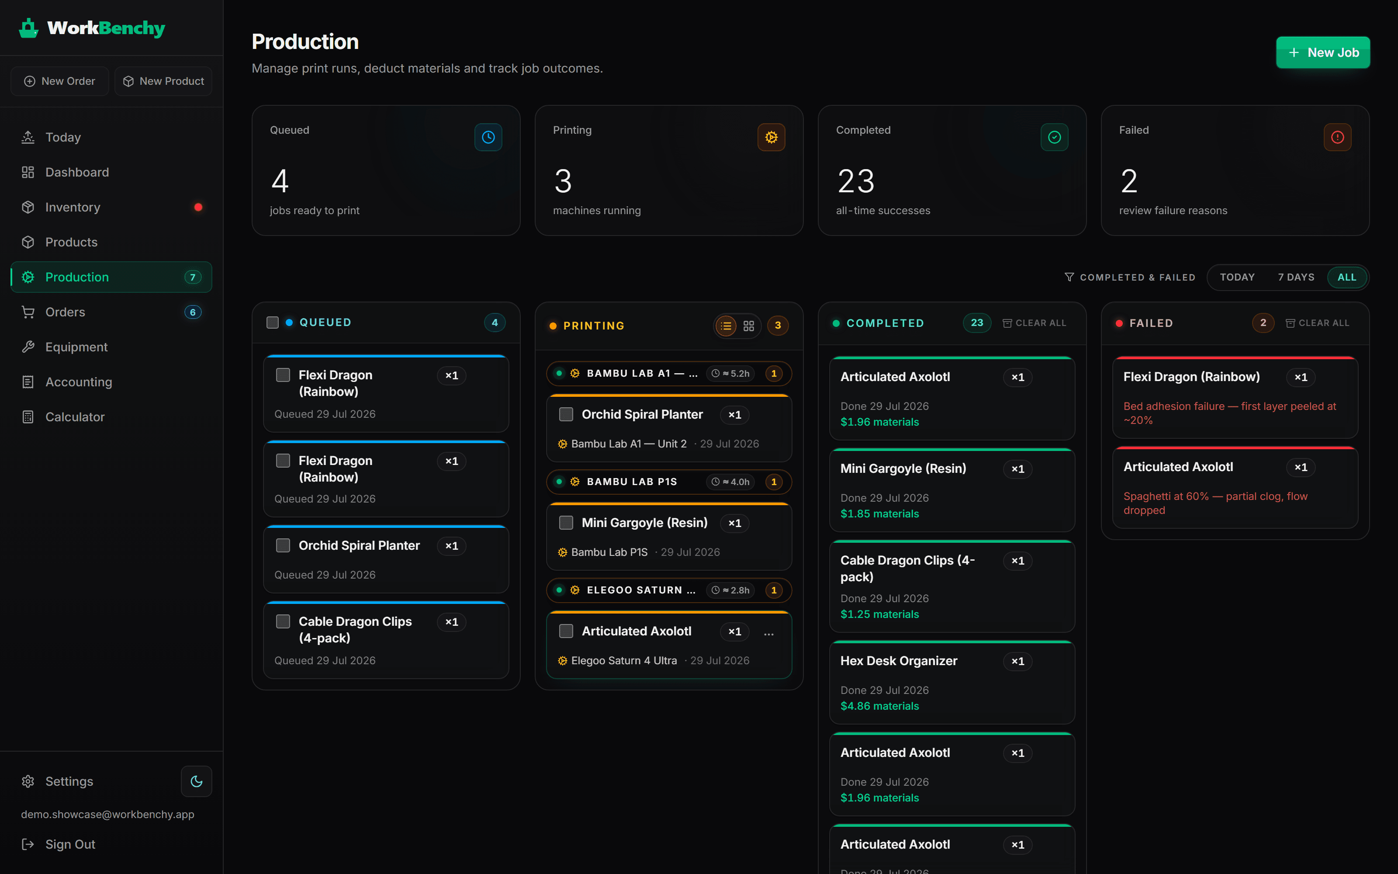Click the Completed column count badge 23
This screenshot has height=874, width=1398.
click(x=977, y=323)
